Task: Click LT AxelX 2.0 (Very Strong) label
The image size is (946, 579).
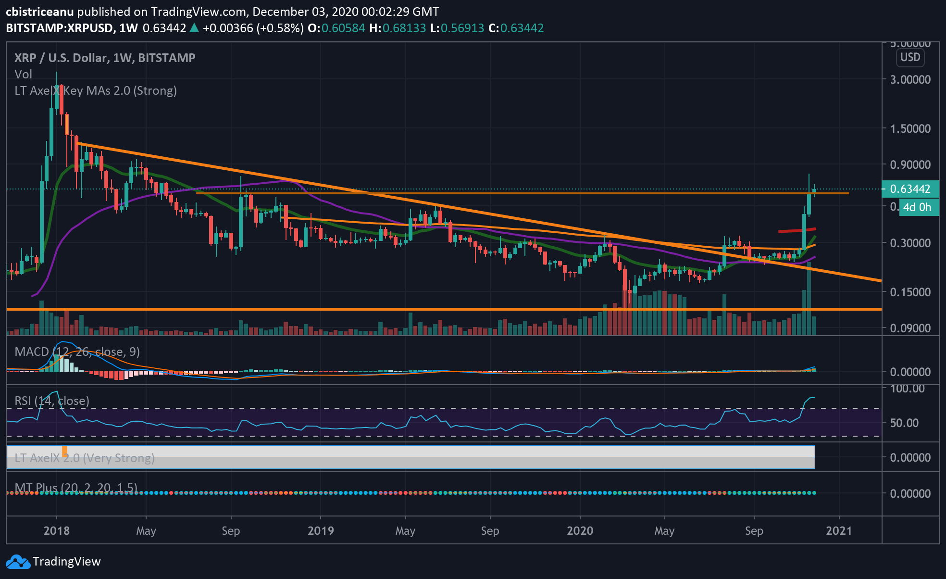Action: [x=85, y=458]
